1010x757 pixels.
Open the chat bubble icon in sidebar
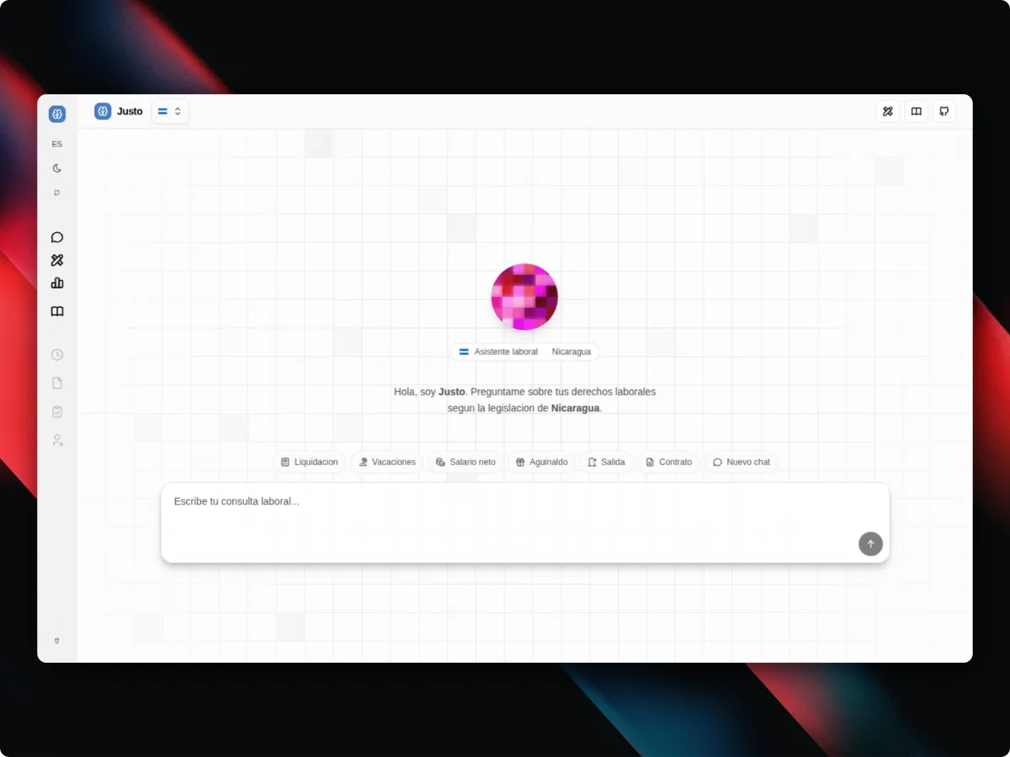pyautogui.click(x=57, y=237)
